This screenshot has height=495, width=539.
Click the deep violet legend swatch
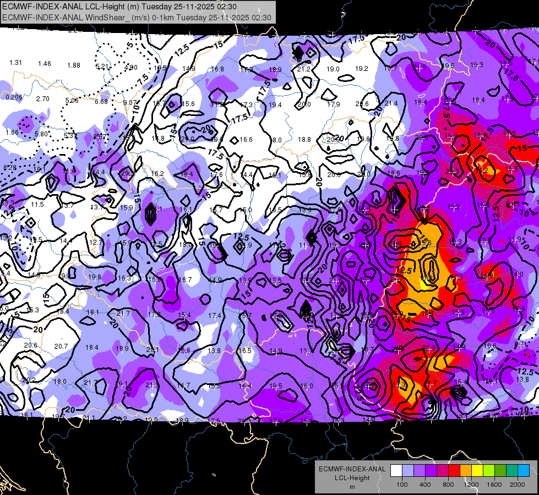[x=431, y=470]
